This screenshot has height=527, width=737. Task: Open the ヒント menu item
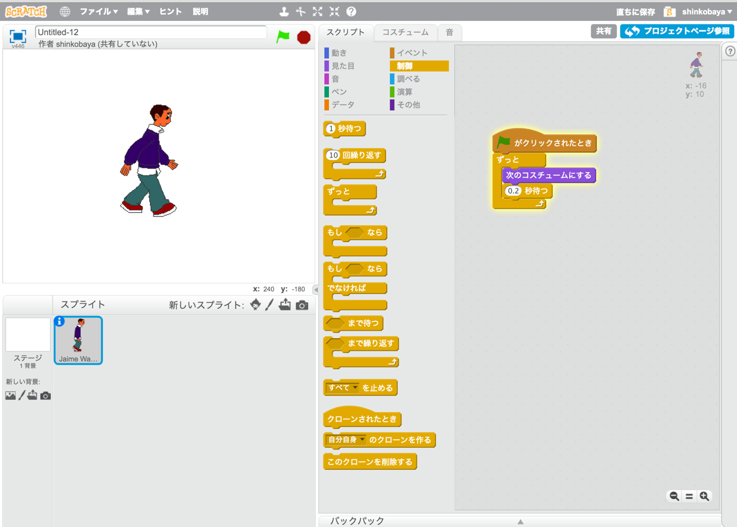(171, 11)
